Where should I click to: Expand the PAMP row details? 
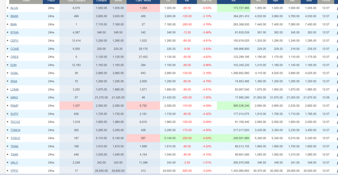[x=7, y=105]
